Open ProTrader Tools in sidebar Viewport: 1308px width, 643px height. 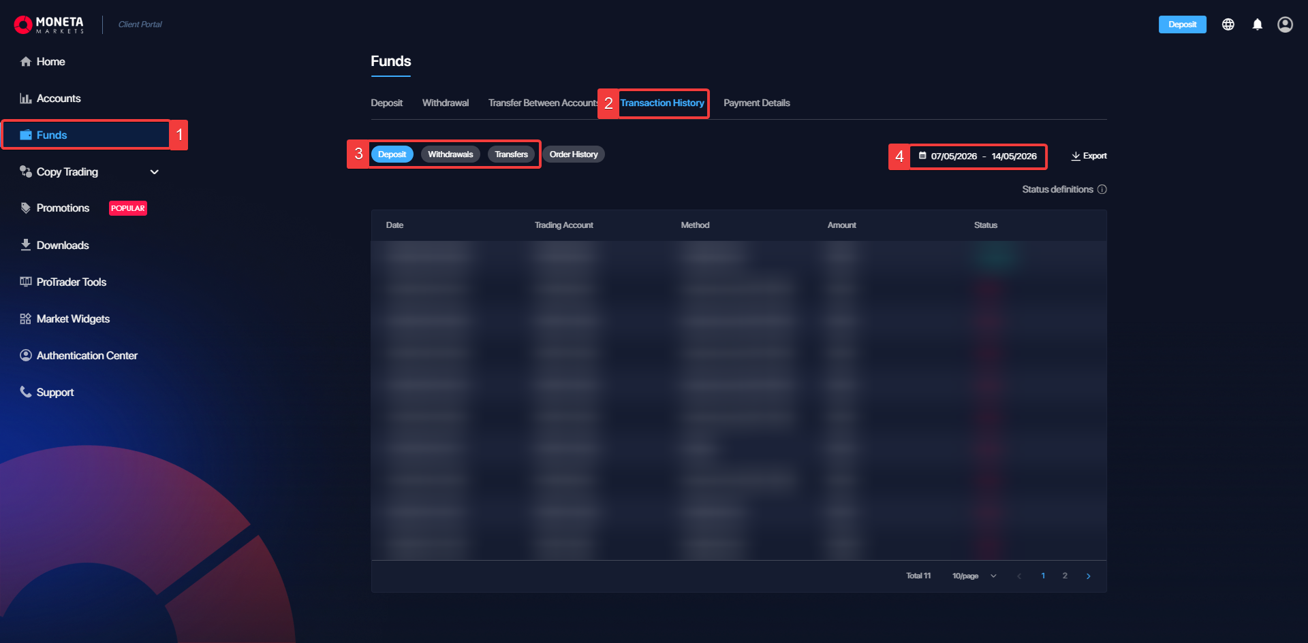[72, 282]
